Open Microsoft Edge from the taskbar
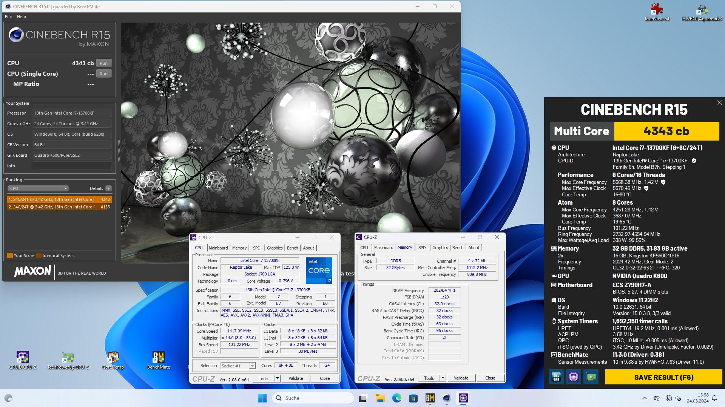The width and height of the screenshot is (725, 407). pyautogui.click(x=396, y=398)
